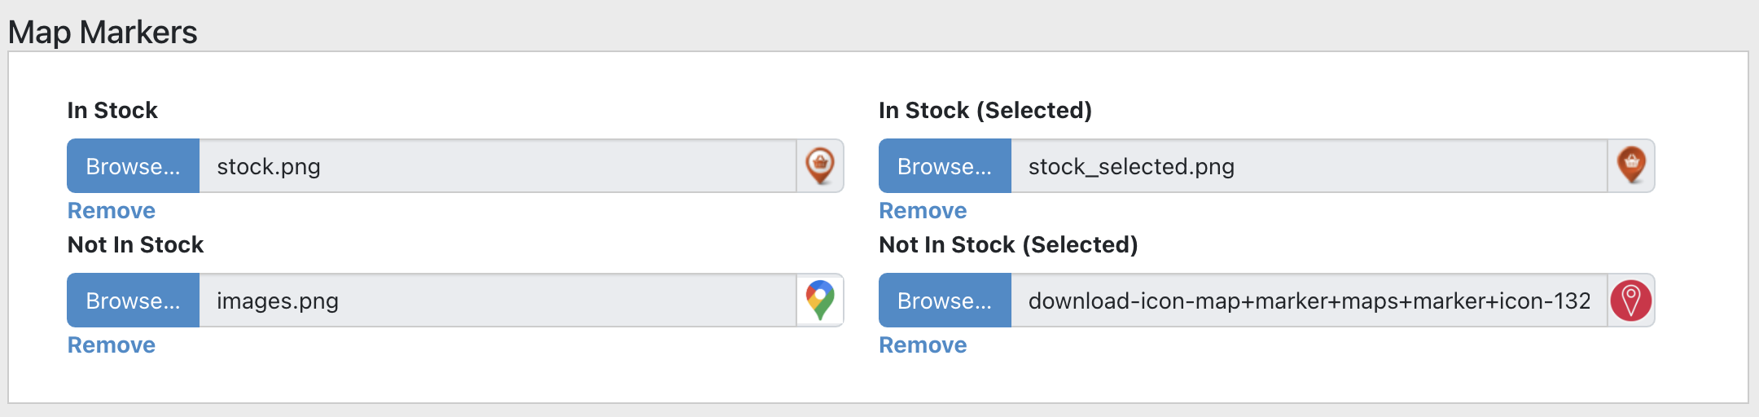Remove the stock.png marker

111,210
